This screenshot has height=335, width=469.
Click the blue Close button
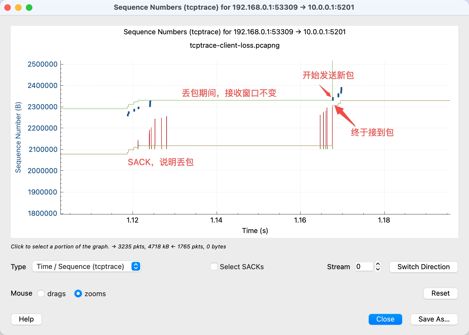(x=385, y=319)
